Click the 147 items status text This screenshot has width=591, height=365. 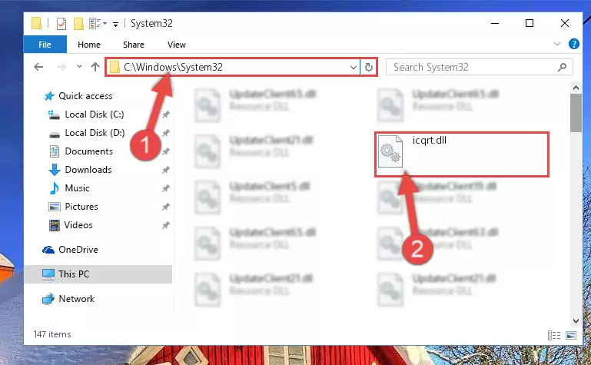click(x=52, y=334)
